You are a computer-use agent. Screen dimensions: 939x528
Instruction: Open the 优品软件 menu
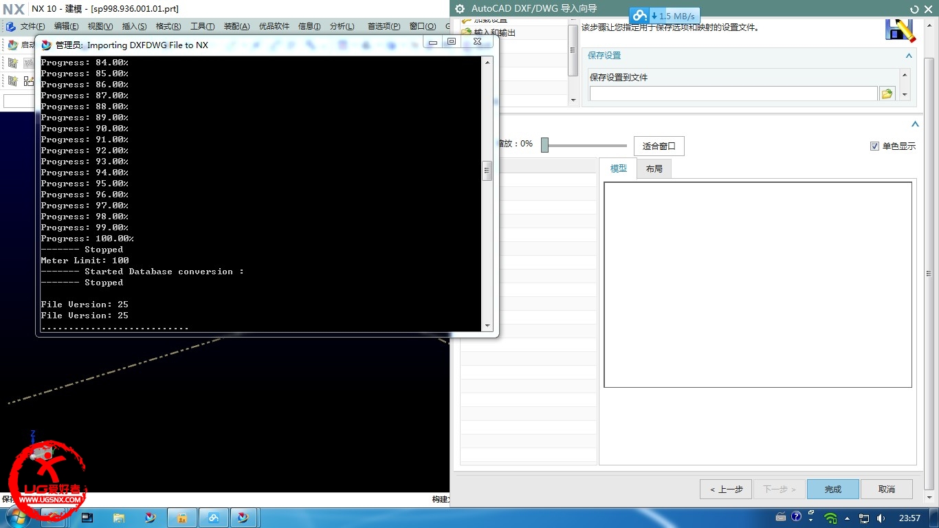click(274, 26)
